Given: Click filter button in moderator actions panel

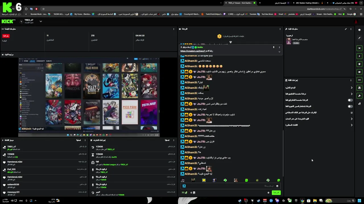Looking at the screenshot, I should pyautogui.click(x=167, y=140).
